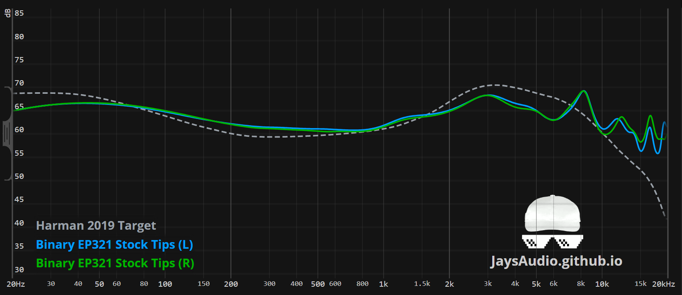Screen dimensions: 682x295
Task: Select Harman 2019 Target legend label
Action: (x=96, y=226)
